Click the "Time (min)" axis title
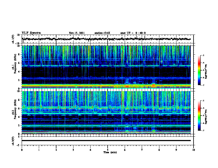218x168 pixels. coord(110,152)
